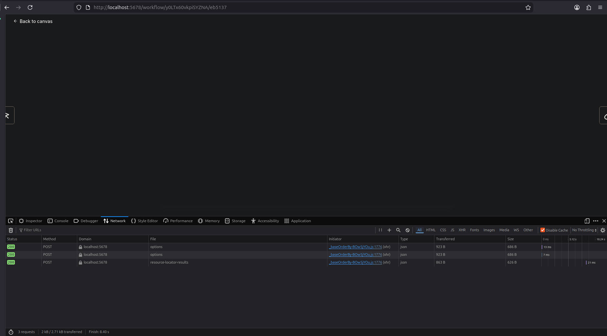Click Back to canvas link

(33, 21)
